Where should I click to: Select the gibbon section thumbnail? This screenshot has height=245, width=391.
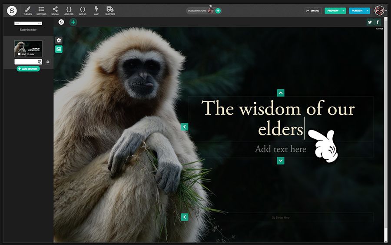pyautogui.click(x=28, y=49)
